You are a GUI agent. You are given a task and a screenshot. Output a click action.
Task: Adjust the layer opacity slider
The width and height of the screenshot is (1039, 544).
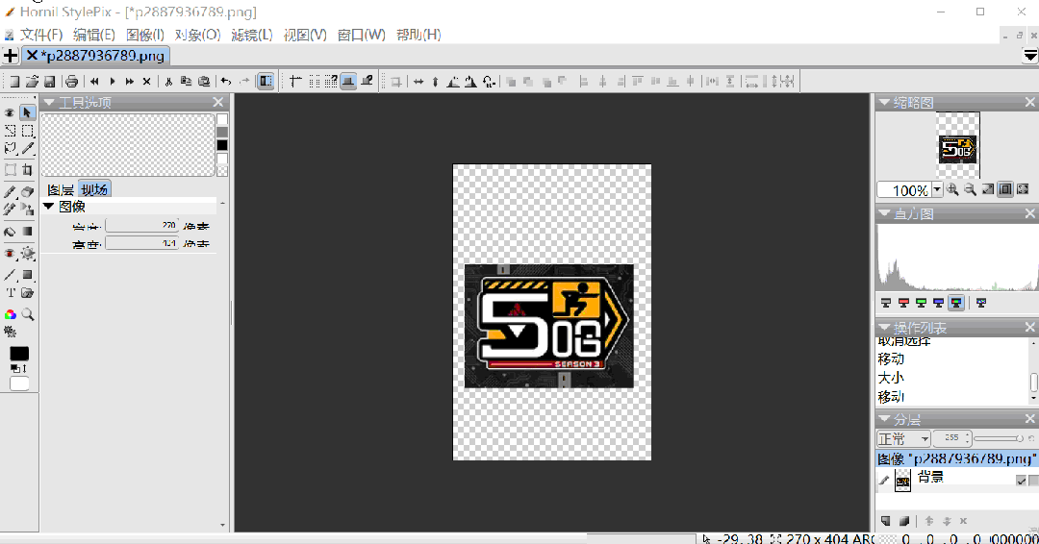(998, 438)
